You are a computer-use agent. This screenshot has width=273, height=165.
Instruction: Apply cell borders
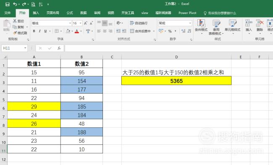[x=57, y=31]
